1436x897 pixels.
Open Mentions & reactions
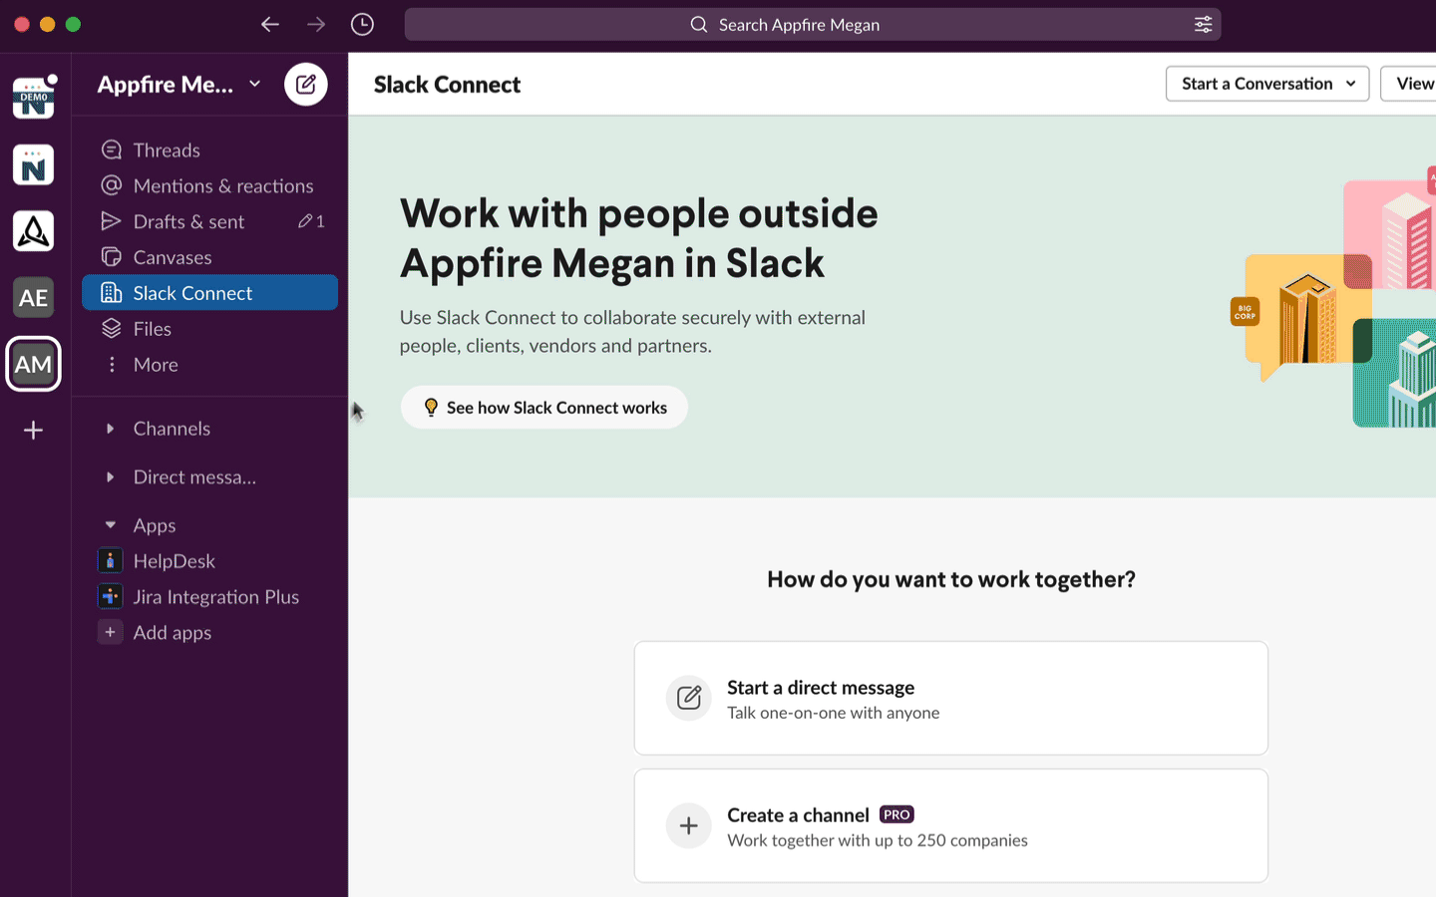pos(209,185)
